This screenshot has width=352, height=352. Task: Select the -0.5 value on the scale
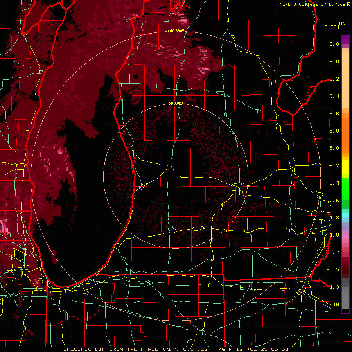click(333, 270)
